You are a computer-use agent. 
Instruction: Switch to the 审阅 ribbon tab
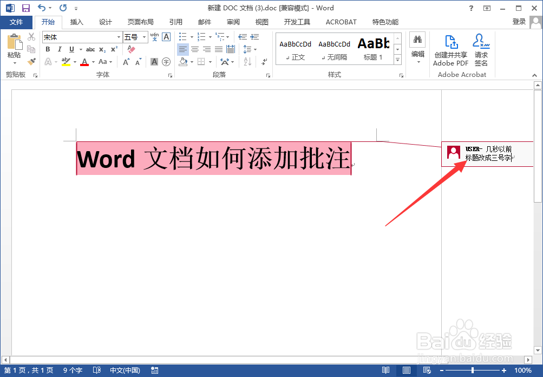point(233,22)
